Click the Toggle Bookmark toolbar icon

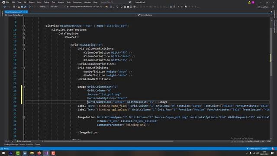pos(186,7)
